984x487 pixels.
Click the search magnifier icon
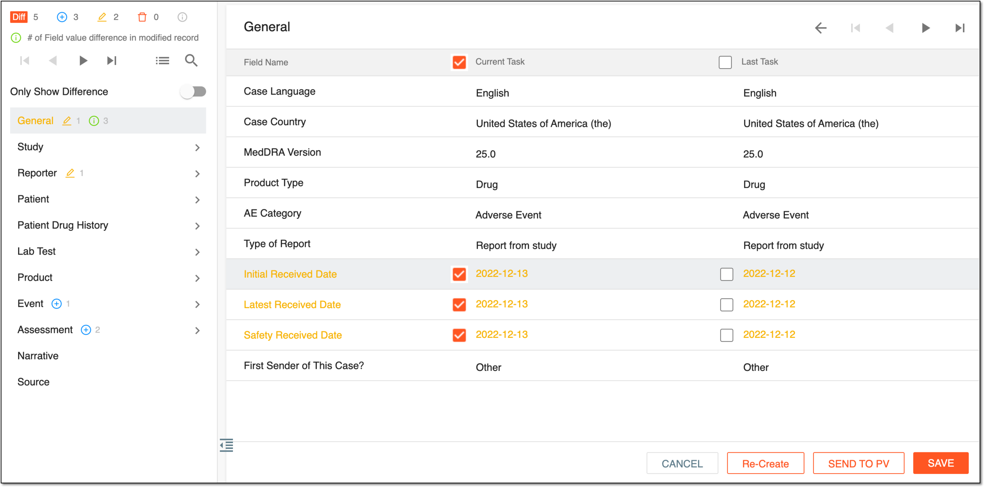(x=191, y=61)
